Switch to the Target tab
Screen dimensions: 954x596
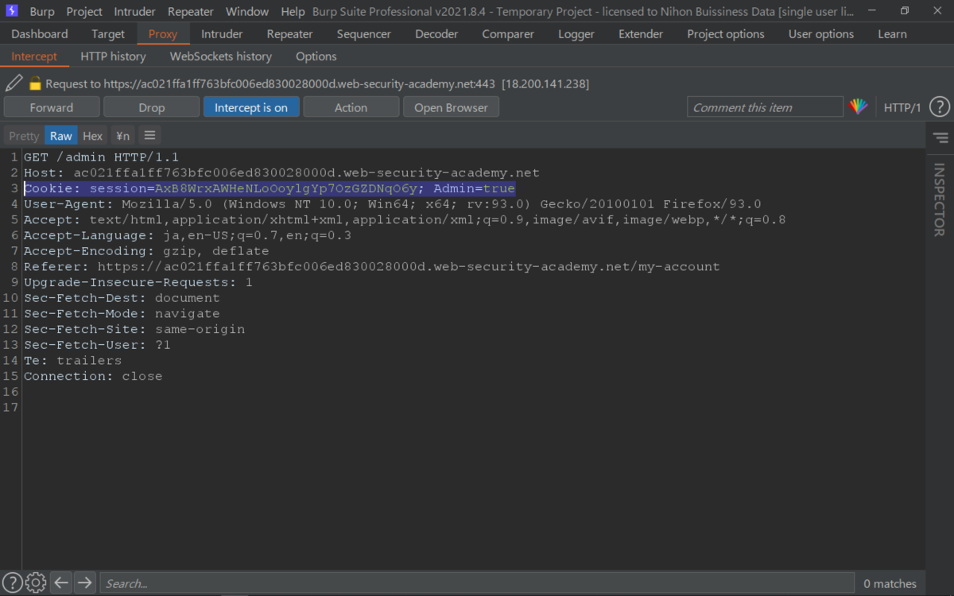tap(108, 34)
